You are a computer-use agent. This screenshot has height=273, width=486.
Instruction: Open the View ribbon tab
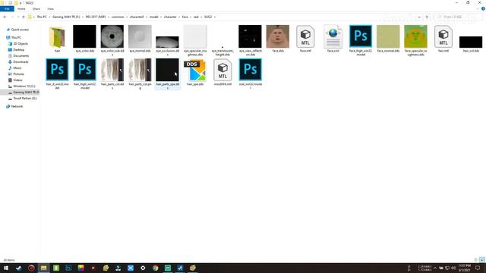[50, 8]
